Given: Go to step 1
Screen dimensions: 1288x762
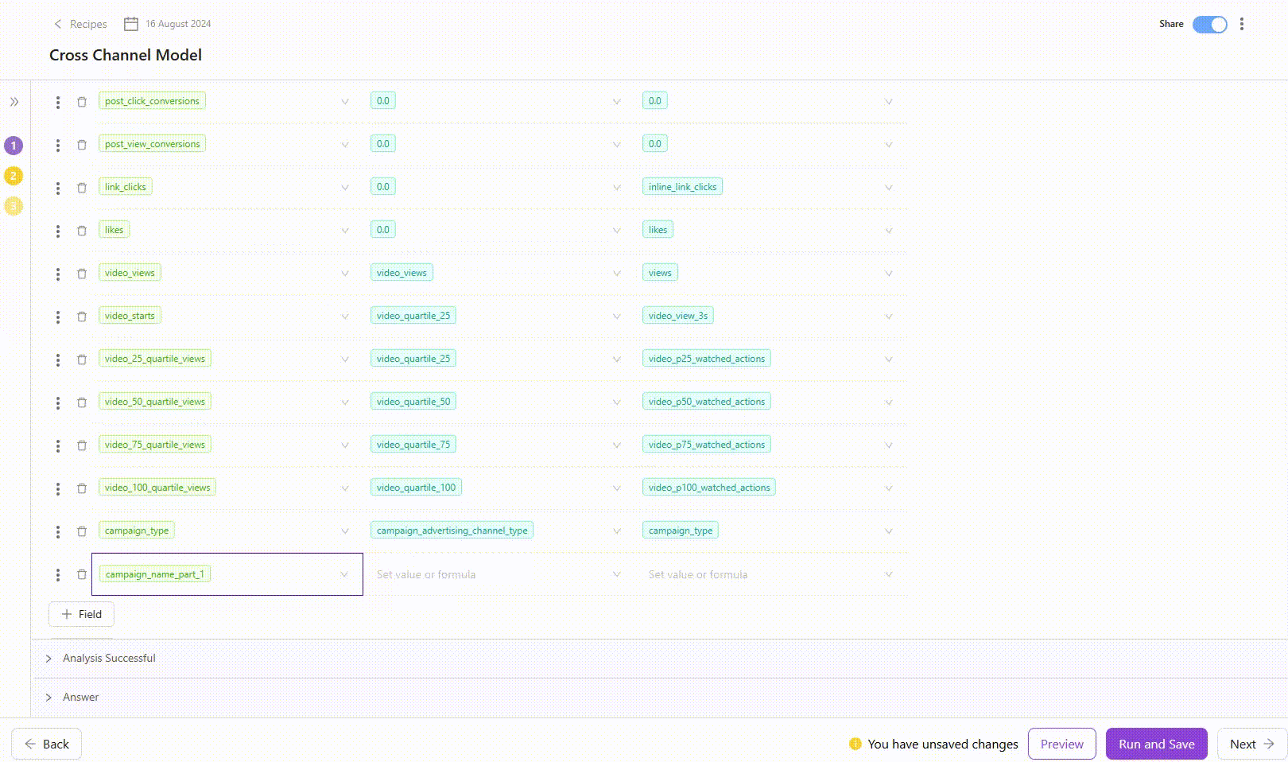Looking at the screenshot, I should [14, 146].
